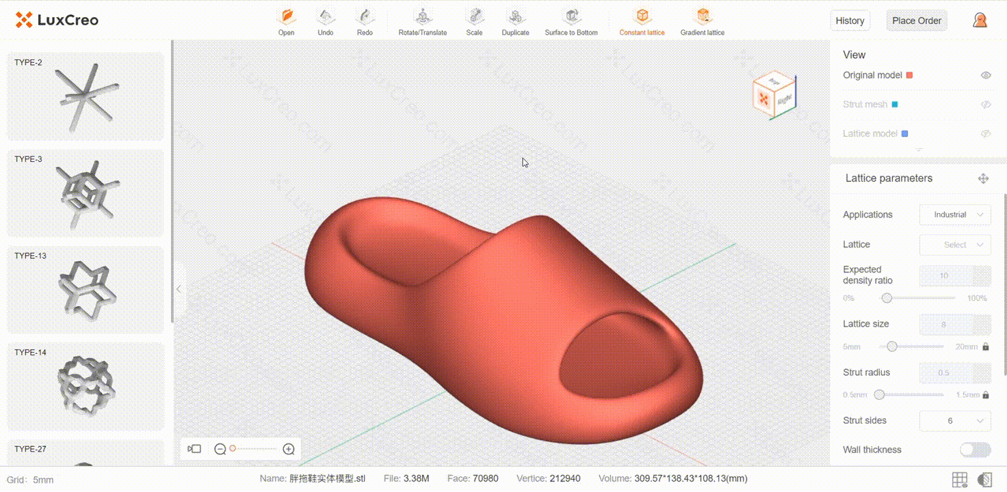Open the Applications dropdown
1007x492 pixels.
coord(955,215)
